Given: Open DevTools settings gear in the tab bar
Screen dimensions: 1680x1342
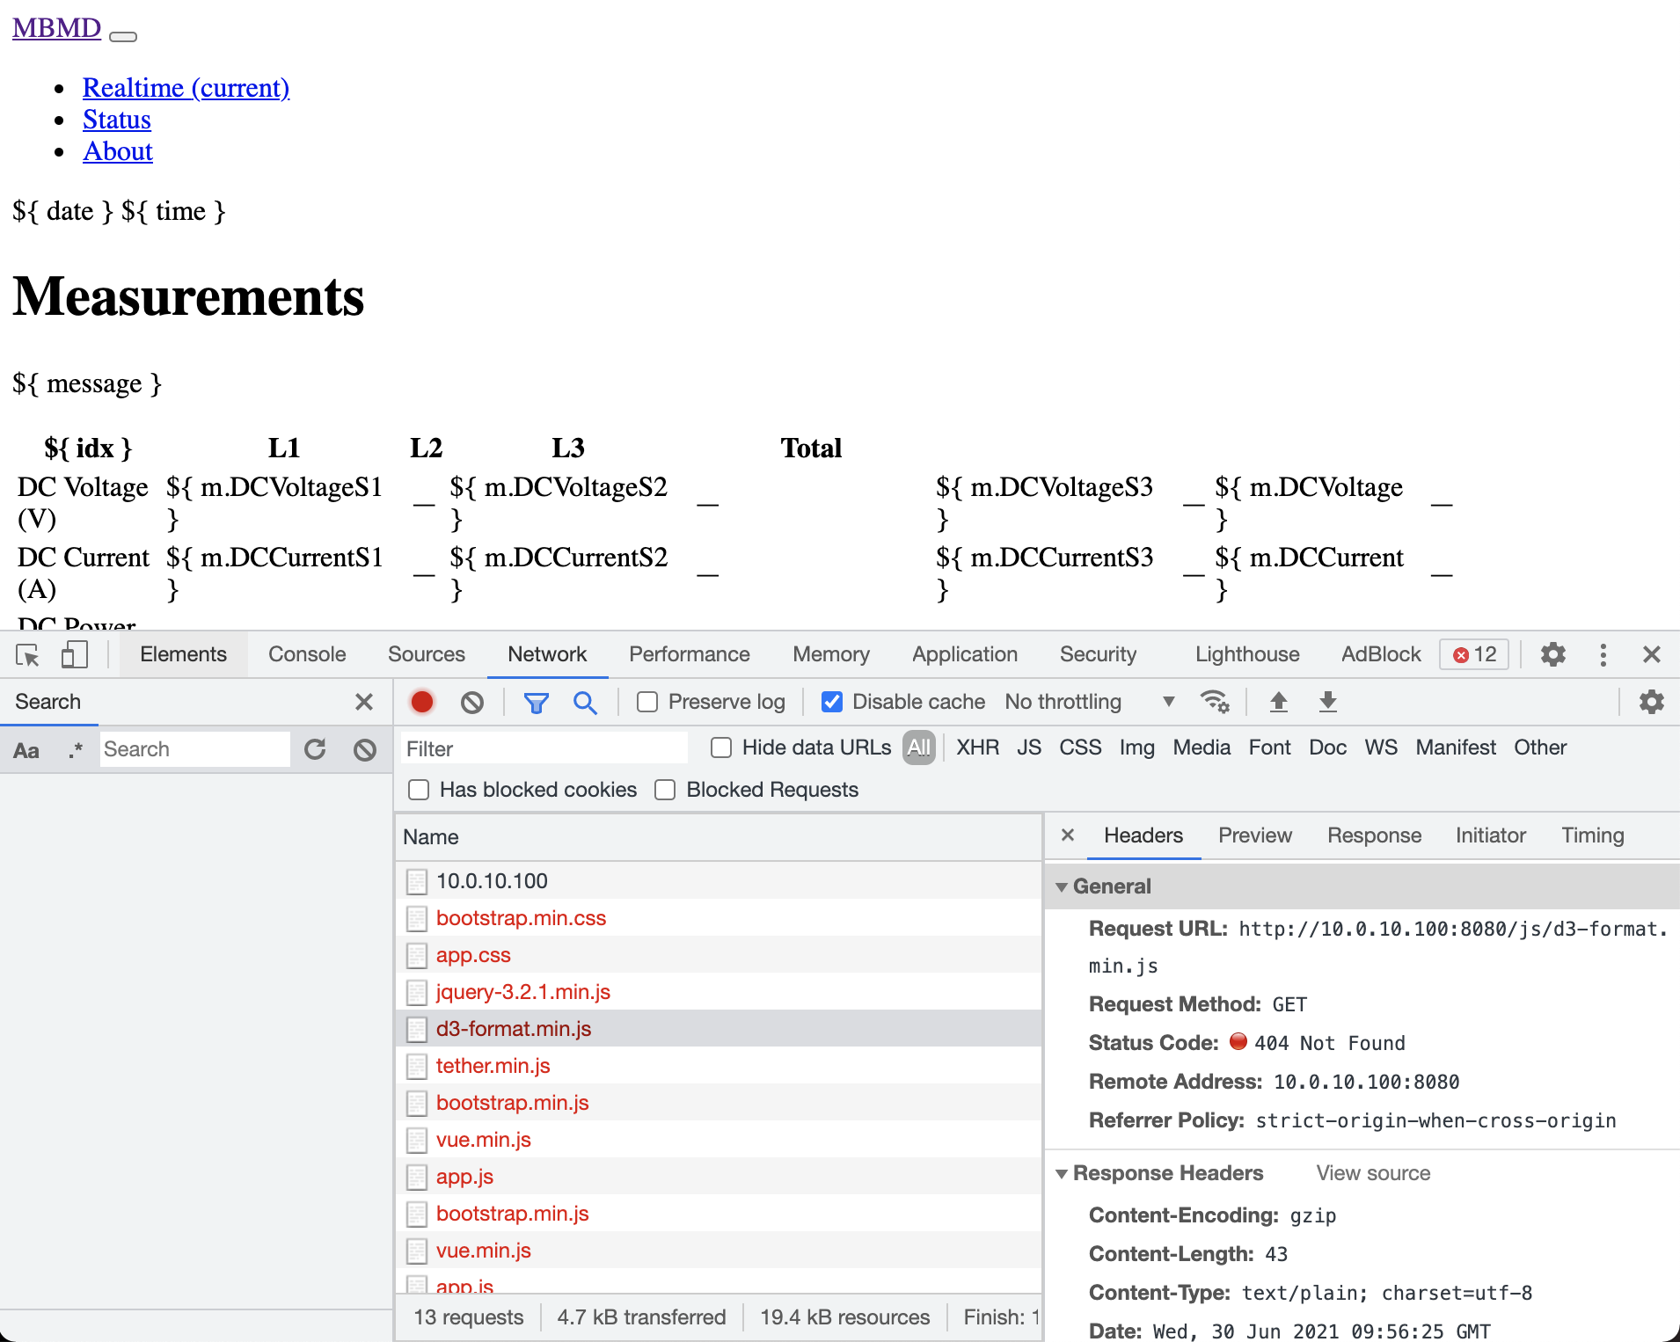Looking at the screenshot, I should [x=1553, y=654].
